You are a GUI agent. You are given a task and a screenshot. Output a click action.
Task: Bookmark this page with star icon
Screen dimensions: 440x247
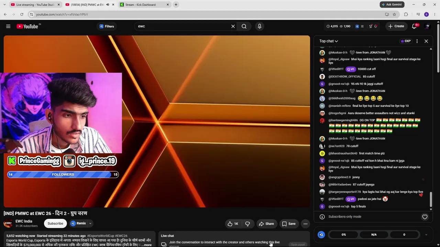[x=394, y=14]
